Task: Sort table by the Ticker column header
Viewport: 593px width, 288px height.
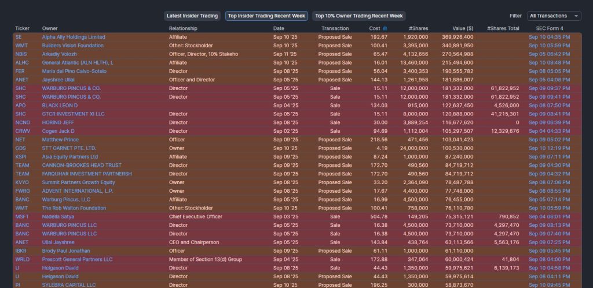Action: (23, 28)
